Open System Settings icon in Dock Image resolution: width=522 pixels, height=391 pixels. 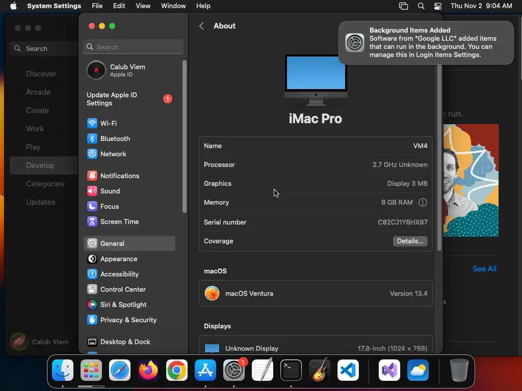click(x=234, y=370)
